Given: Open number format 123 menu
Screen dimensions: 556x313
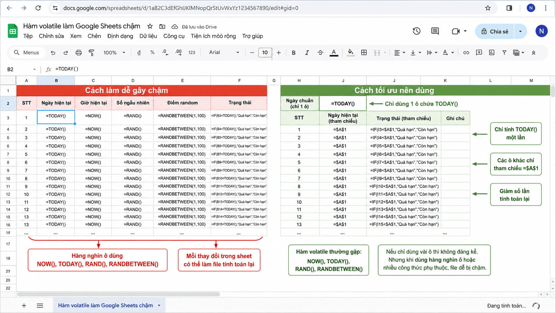Looking at the screenshot, I should (192, 53).
